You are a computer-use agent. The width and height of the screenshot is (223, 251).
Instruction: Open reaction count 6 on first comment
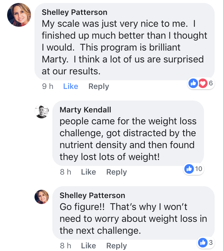pyautogui.click(x=211, y=83)
